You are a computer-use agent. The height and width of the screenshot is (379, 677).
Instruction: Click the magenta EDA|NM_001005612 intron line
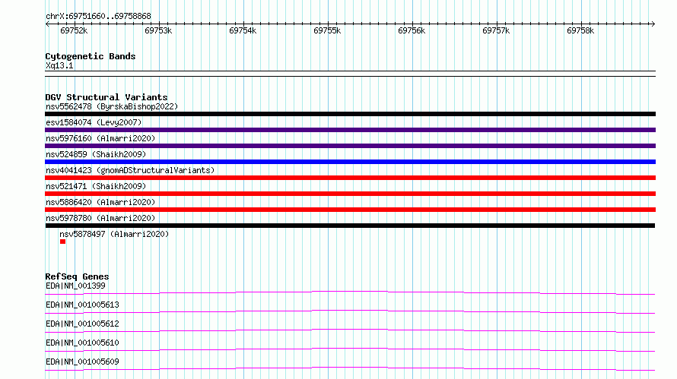(350, 330)
